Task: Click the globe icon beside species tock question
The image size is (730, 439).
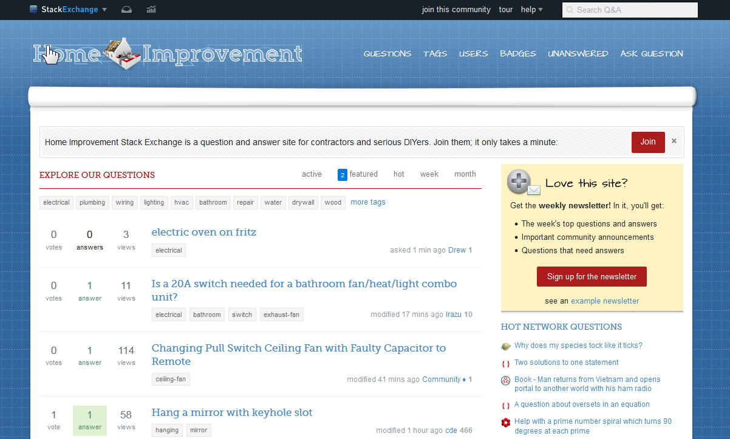Action: [505, 345]
